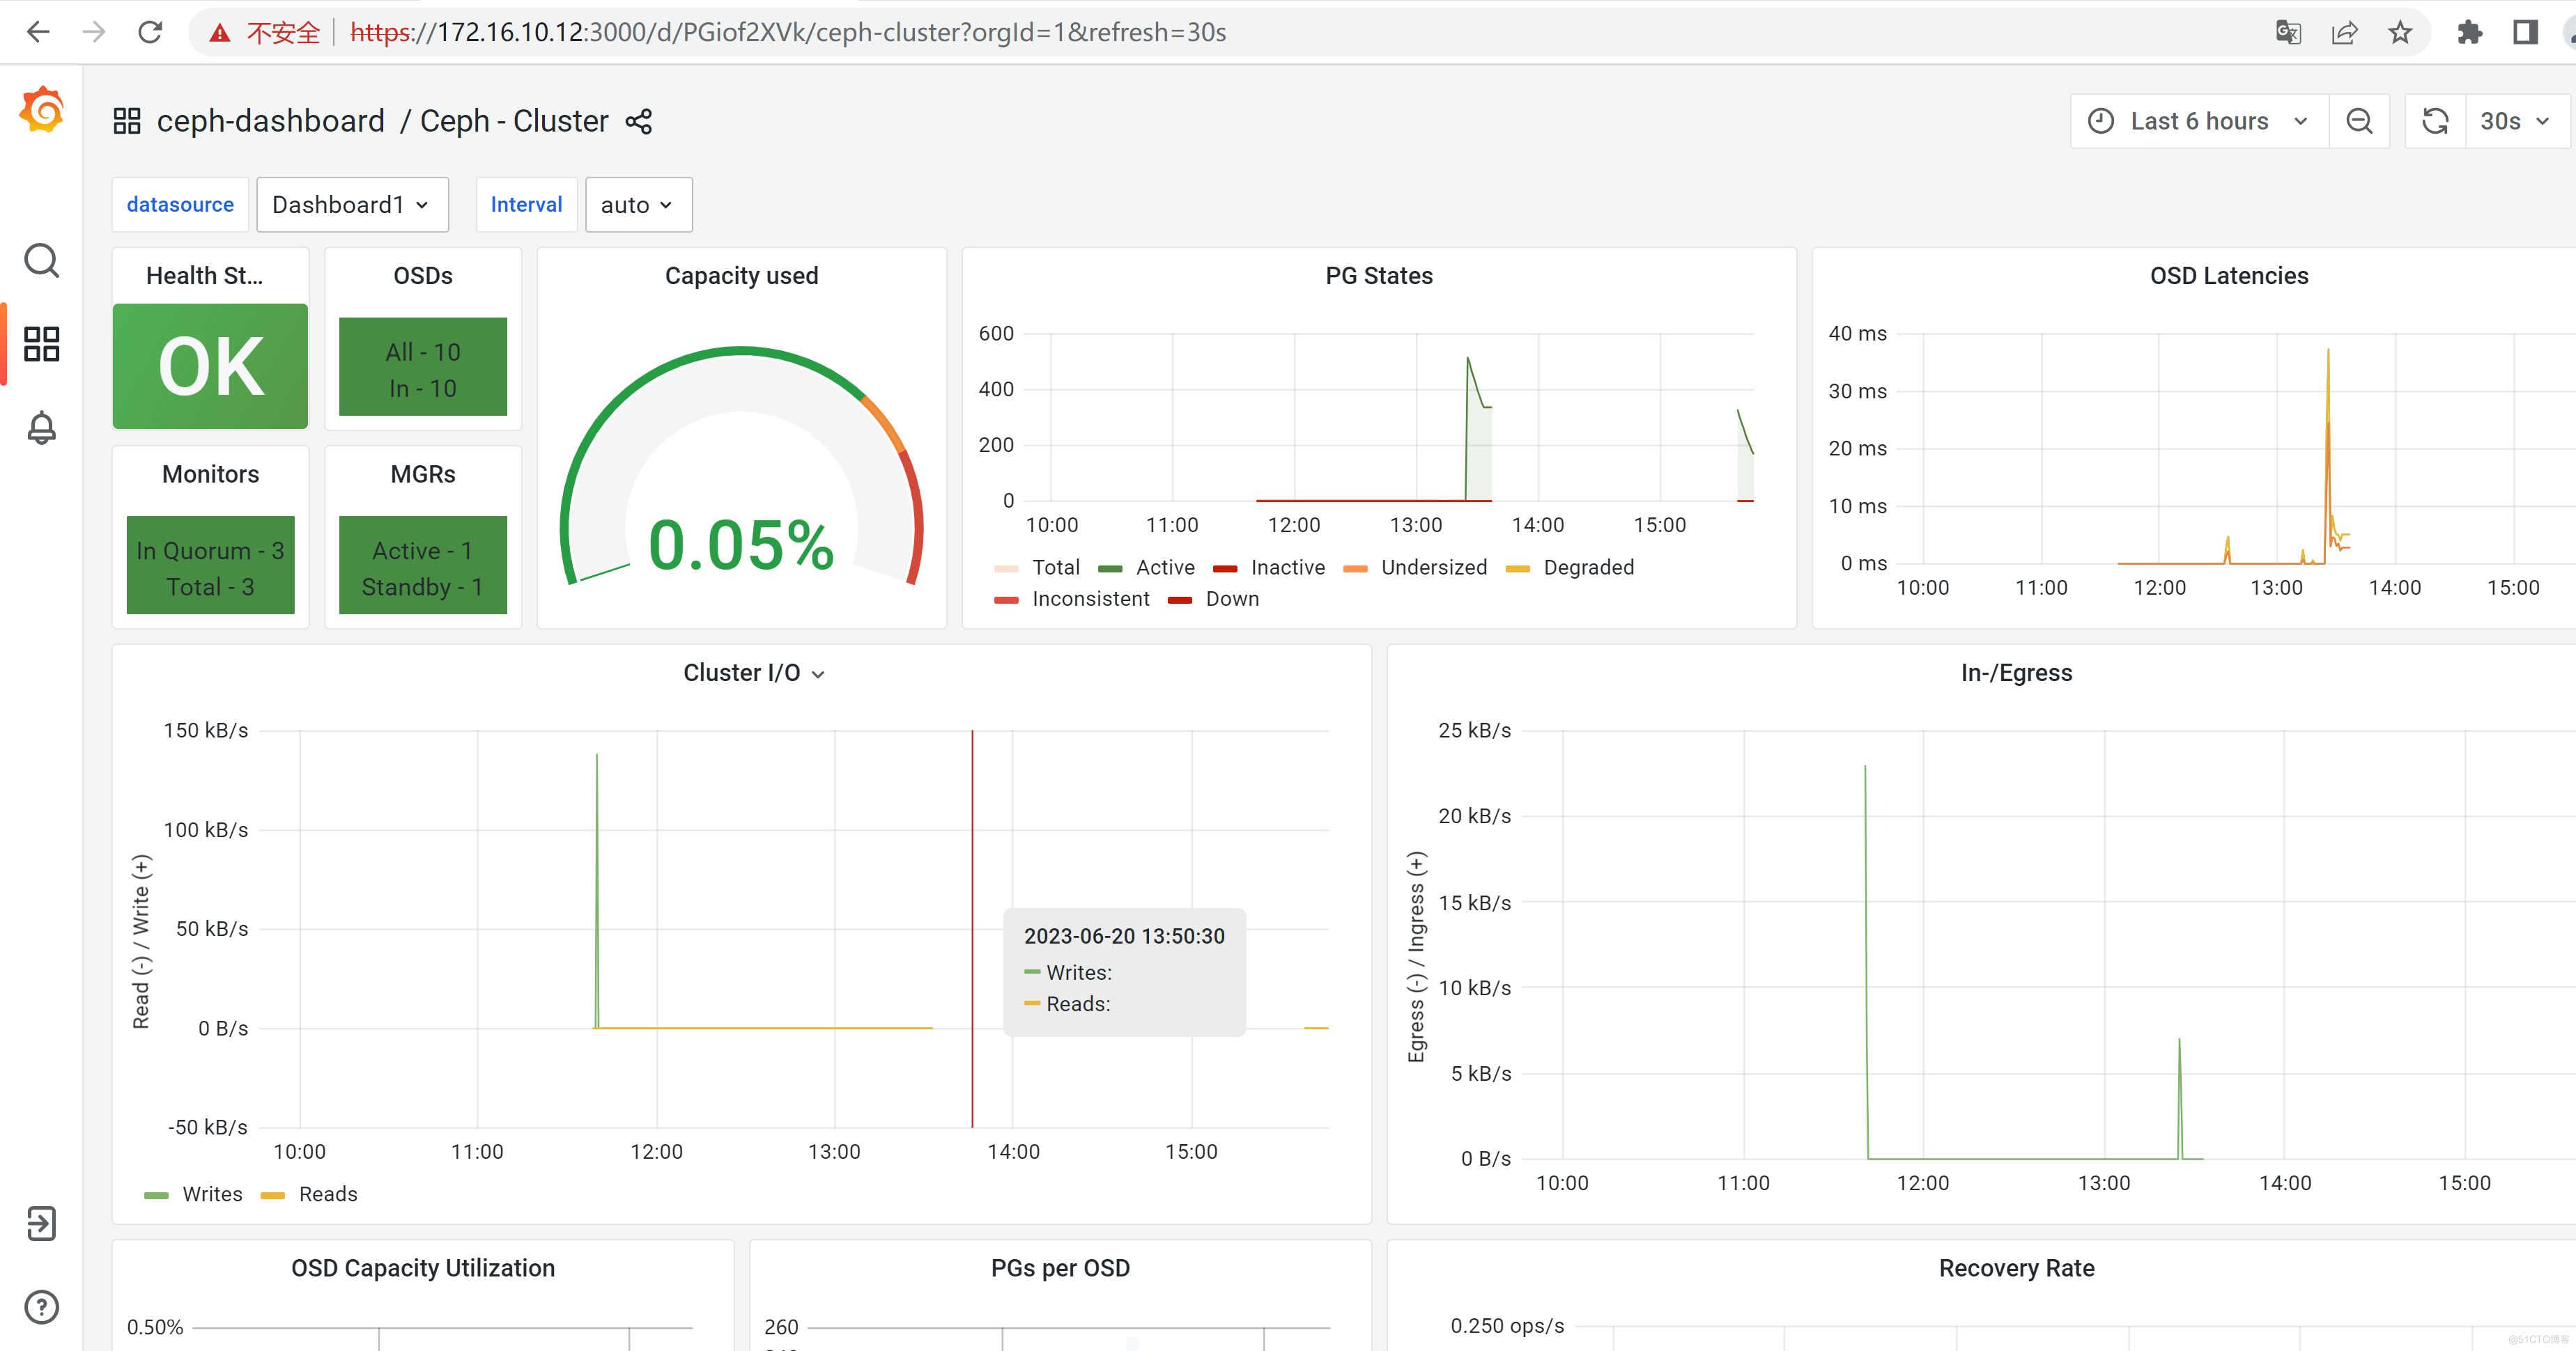Open the Dashboard1 datasource dropdown
The width and height of the screenshot is (2576, 1351).
click(x=352, y=204)
